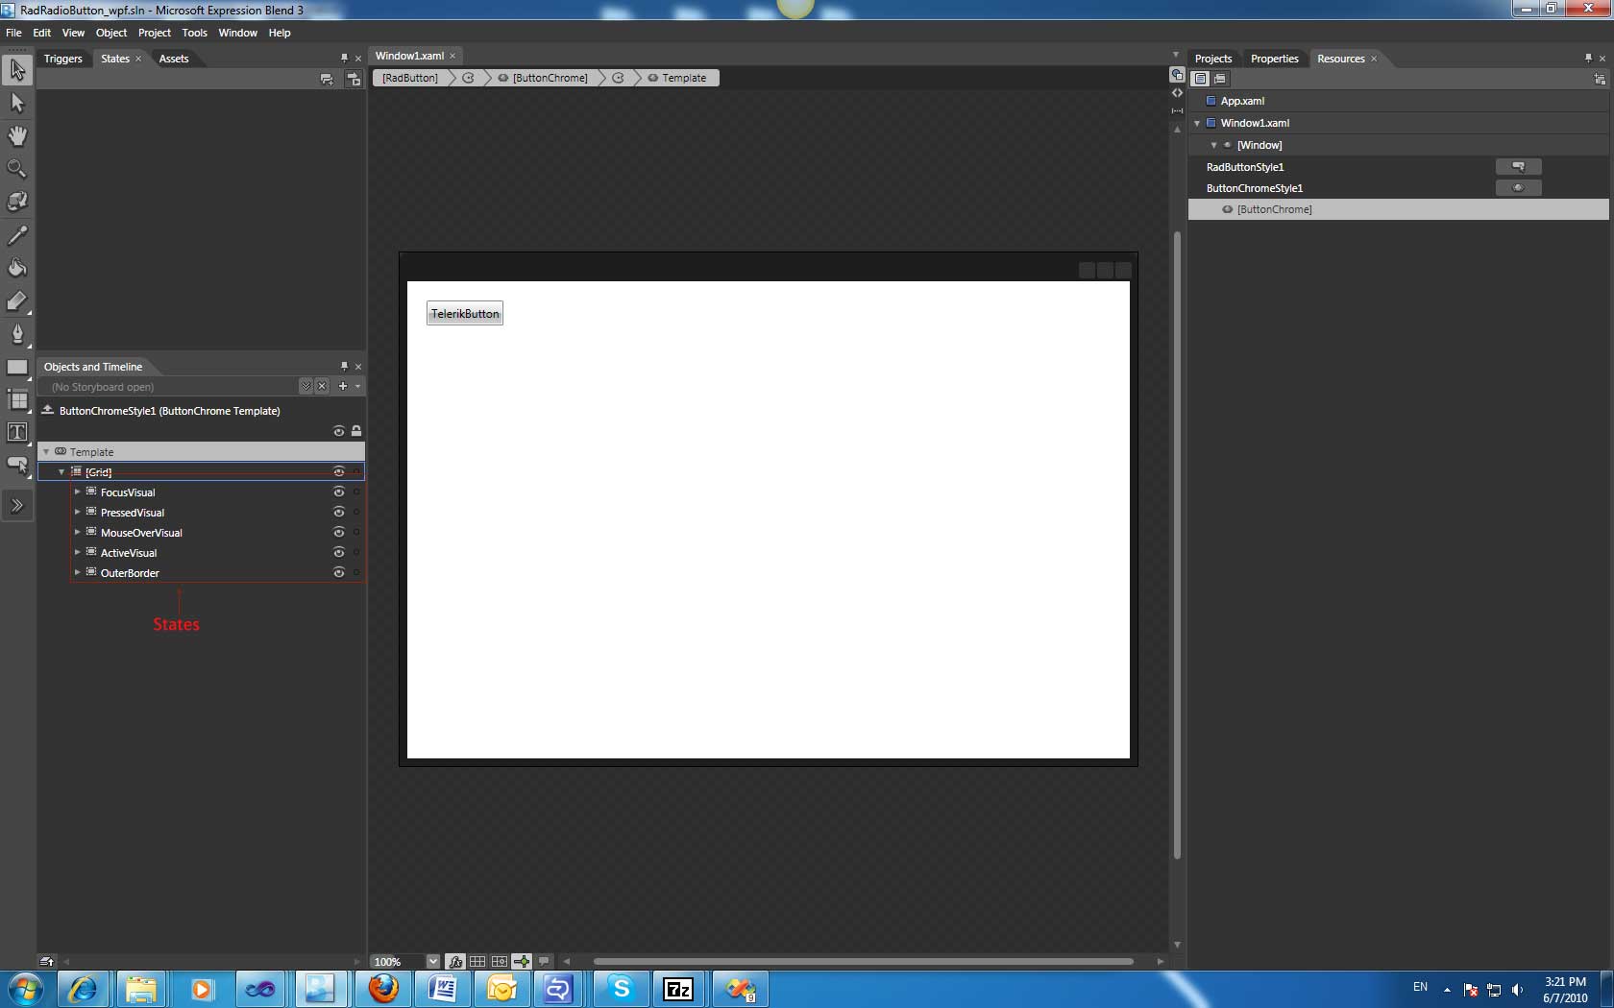
Task: Select the Button control tool
Action: pos(17,466)
